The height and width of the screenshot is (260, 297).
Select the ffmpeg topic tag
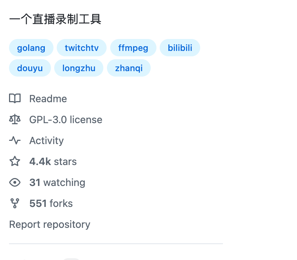pyautogui.click(x=133, y=48)
